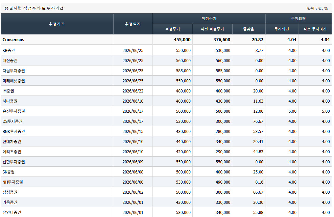Click the 증감율 column header
This screenshot has height=217, width=334.
click(248, 29)
